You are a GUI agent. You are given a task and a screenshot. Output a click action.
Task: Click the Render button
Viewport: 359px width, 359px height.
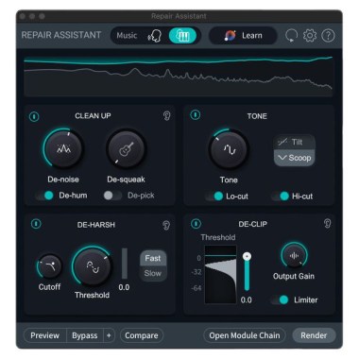point(314,335)
